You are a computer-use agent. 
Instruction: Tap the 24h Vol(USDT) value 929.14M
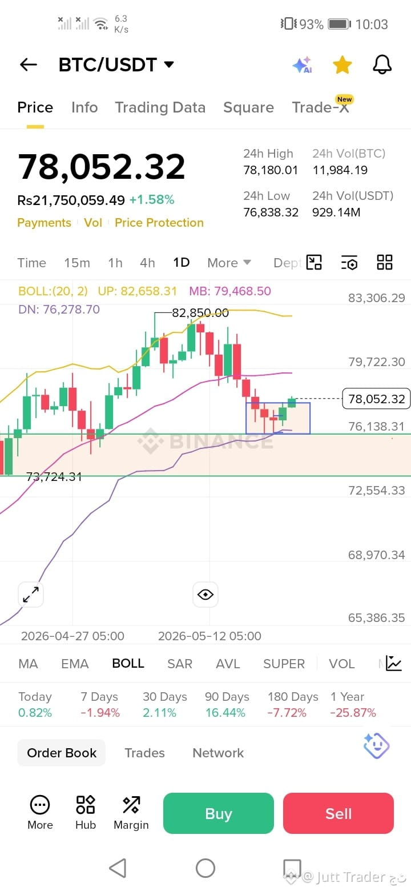click(x=336, y=212)
